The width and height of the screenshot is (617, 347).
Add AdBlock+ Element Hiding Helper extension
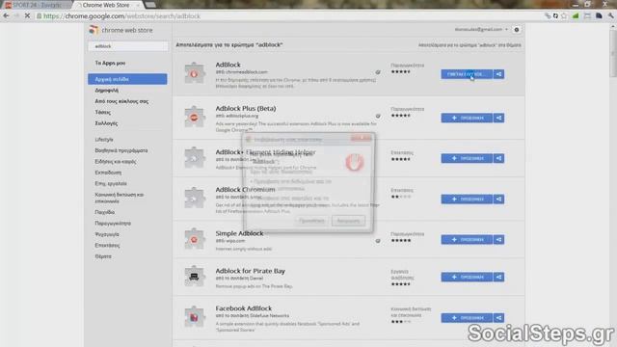(x=467, y=158)
